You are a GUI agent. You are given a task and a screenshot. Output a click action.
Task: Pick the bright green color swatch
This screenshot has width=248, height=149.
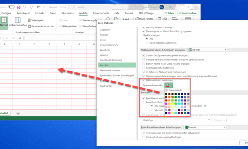coord(176,103)
